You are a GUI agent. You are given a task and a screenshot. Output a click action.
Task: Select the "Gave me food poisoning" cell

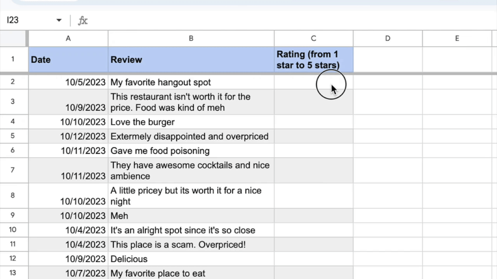pos(191,151)
